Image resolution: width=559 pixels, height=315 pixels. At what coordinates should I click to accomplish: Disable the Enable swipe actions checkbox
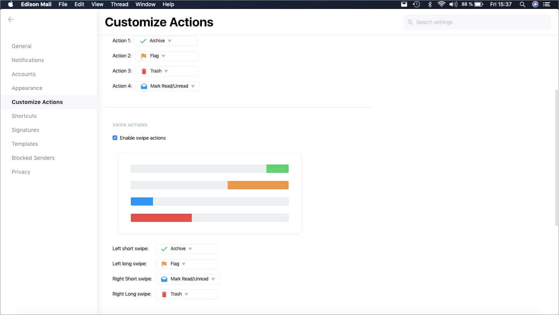click(115, 138)
